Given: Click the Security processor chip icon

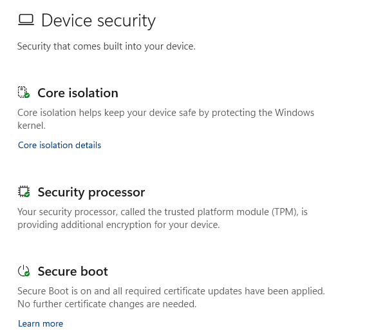Looking at the screenshot, I should click(x=23, y=191).
